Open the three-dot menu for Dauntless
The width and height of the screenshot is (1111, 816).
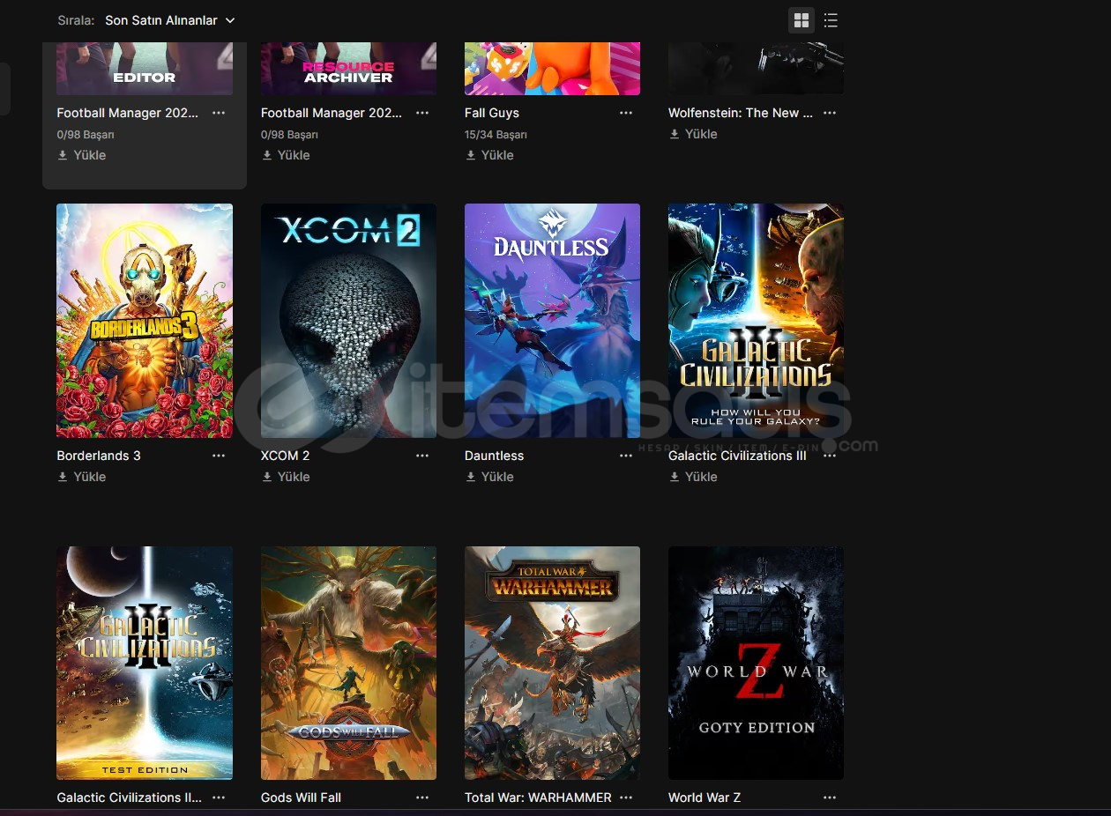pyautogui.click(x=626, y=456)
